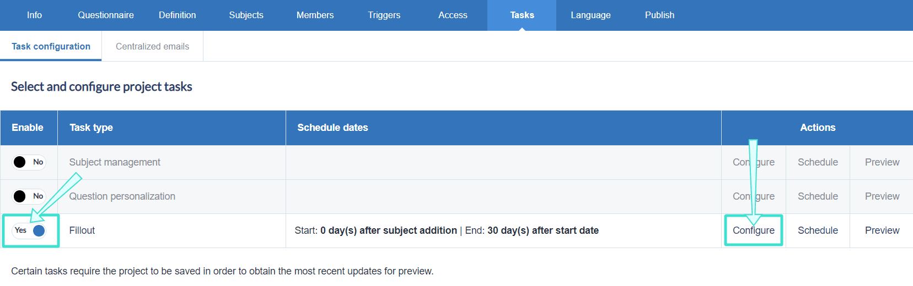Select the Members tab

[x=315, y=15]
